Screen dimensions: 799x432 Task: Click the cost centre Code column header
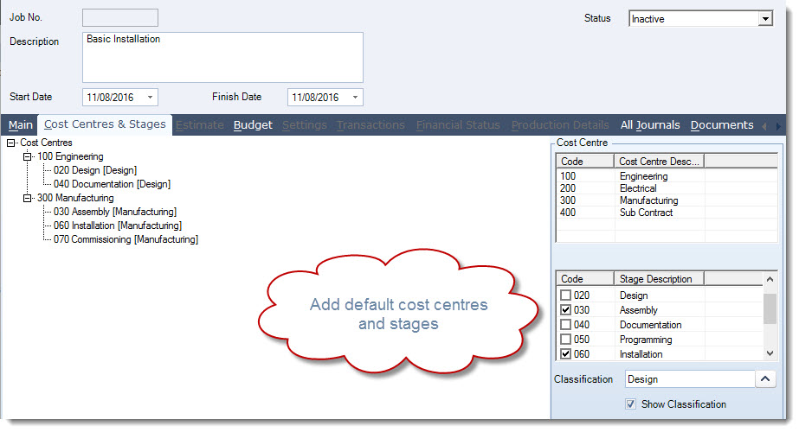click(x=585, y=162)
